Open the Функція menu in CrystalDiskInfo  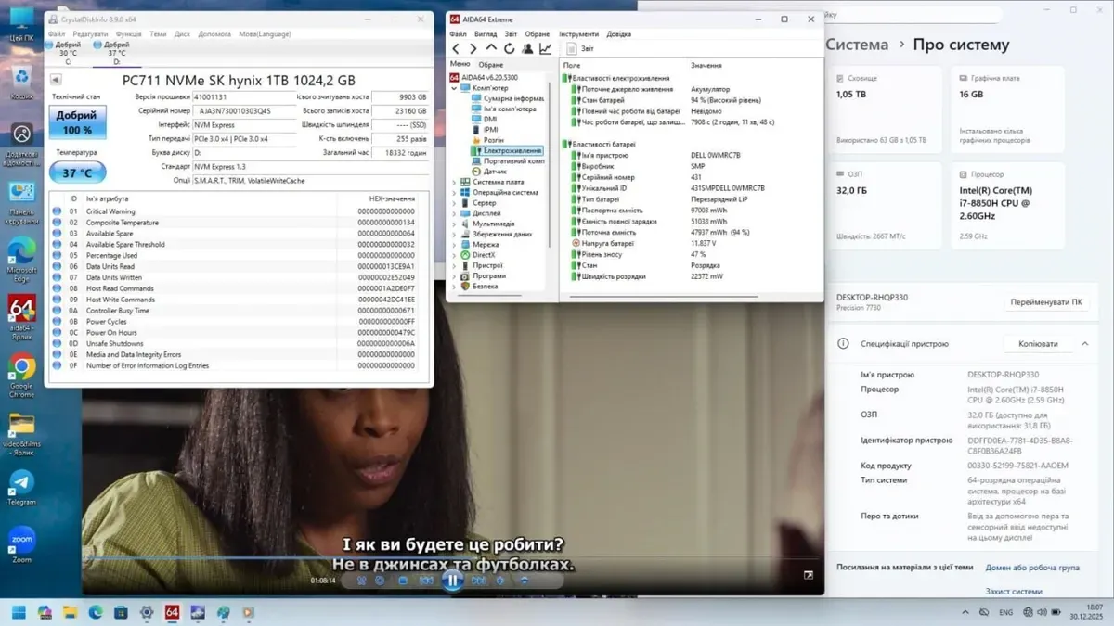click(x=129, y=34)
